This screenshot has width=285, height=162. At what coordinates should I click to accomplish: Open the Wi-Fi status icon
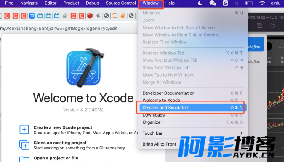coord(262,3)
